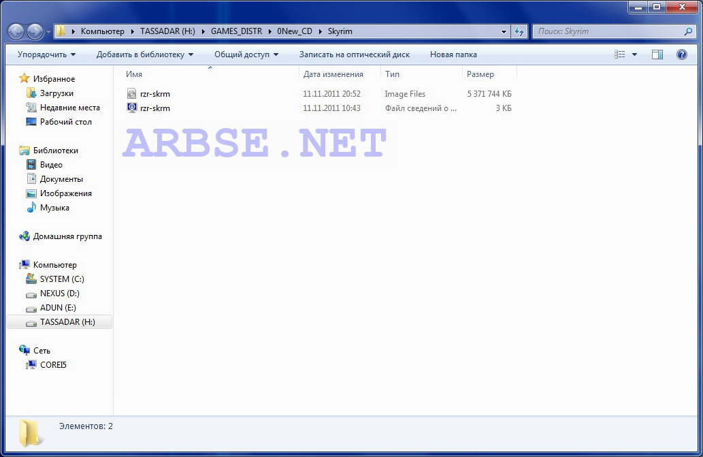Open Help via the question mark icon
703x457 pixels.
681,54
